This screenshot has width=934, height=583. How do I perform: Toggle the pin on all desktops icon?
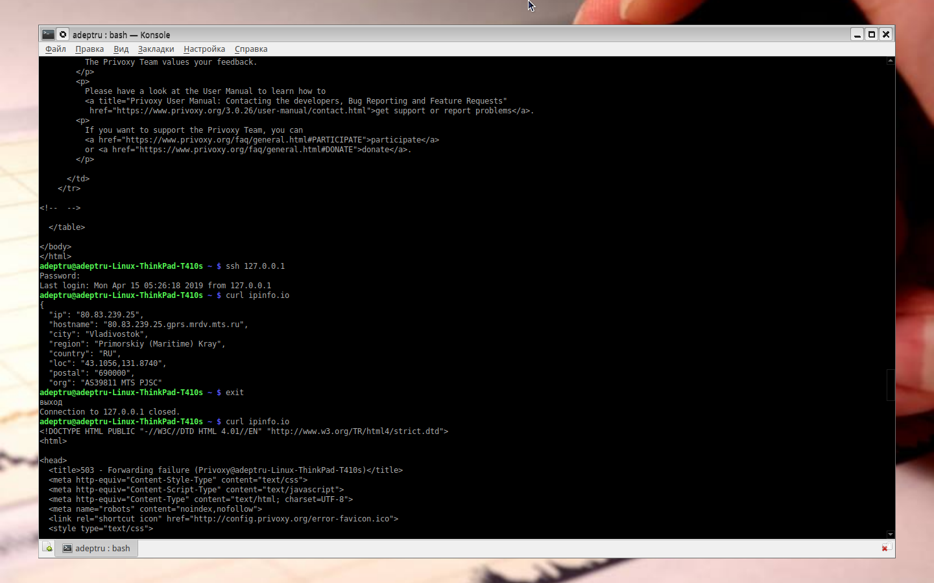coord(63,34)
